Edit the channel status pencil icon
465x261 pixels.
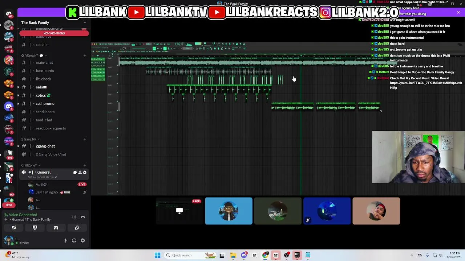[56, 177]
